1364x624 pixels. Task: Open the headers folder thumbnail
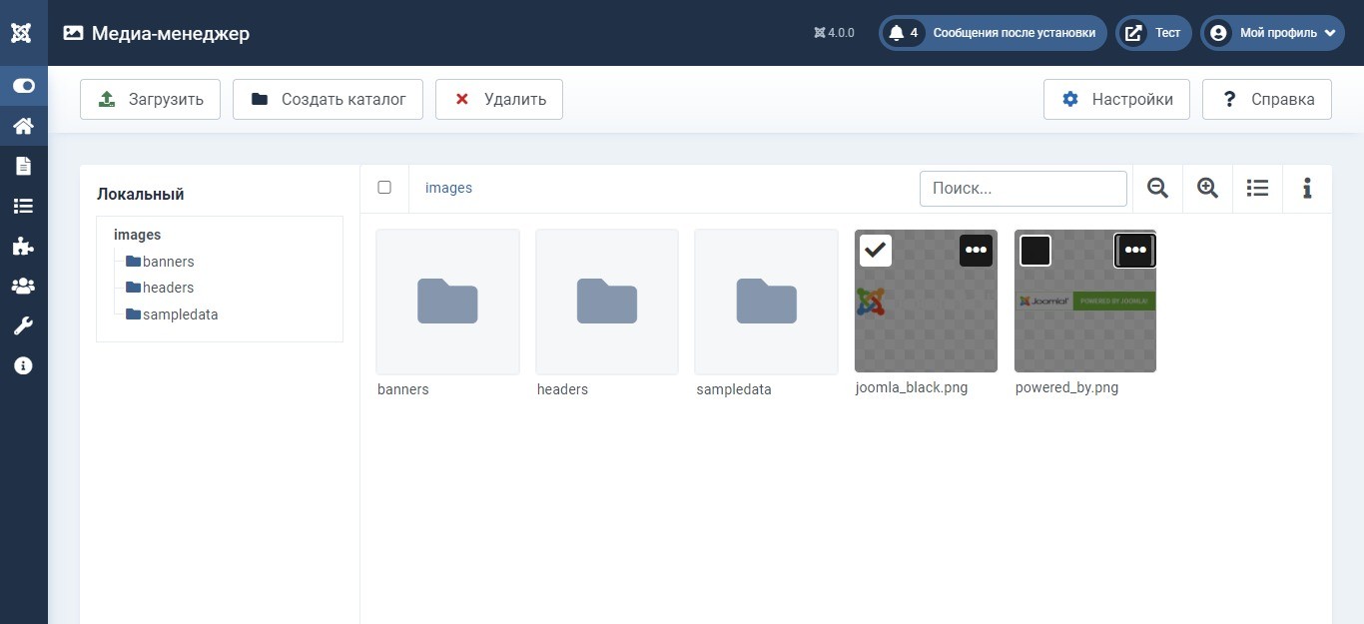[607, 302]
